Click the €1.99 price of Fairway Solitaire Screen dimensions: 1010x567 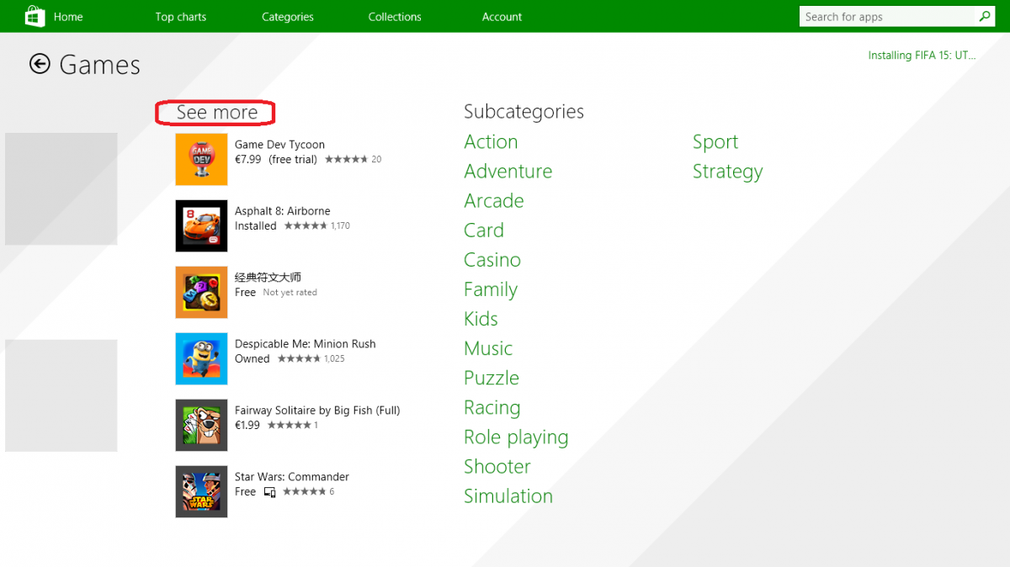[247, 425]
